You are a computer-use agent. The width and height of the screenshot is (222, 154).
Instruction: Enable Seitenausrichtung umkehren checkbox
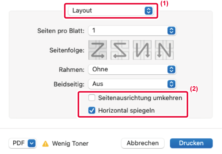(x=92, y=98)
